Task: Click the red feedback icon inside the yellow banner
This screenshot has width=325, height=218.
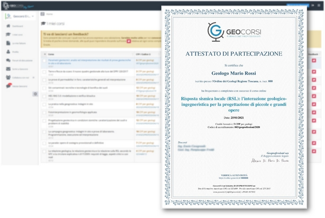Action: pos(129,41)
